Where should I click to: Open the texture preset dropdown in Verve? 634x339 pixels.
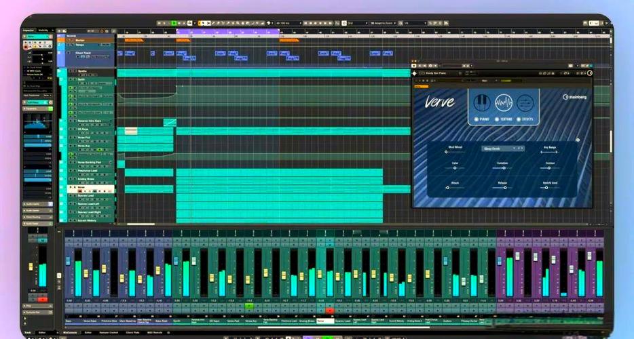tap(502, 148)
